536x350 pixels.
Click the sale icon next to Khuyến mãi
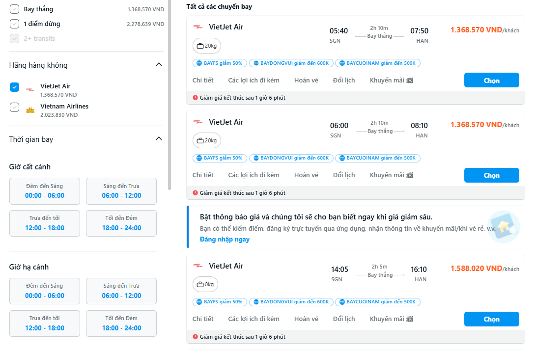click(410, 80)
